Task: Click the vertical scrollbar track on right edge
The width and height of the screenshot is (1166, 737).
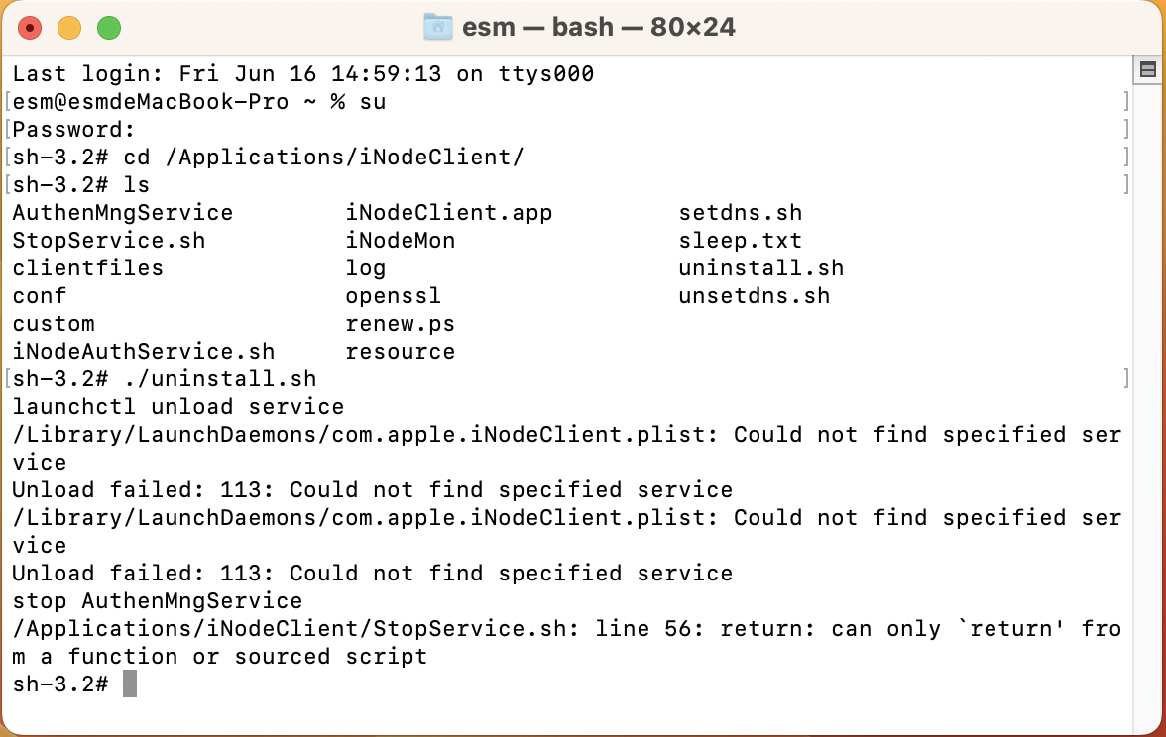Action: [1148, 401]
